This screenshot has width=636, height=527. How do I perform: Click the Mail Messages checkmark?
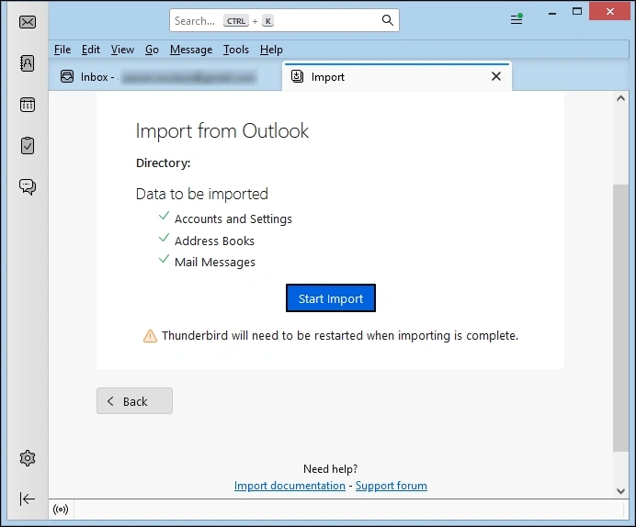[x=164, y=259]
